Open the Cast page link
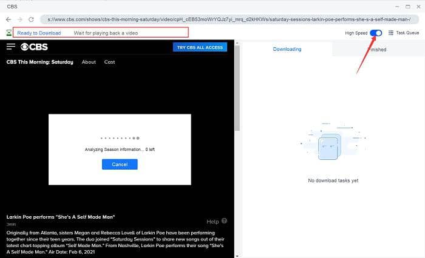This screenshot has width=425, height=258. 109,62
